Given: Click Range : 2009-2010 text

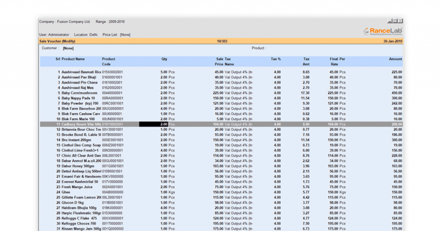Looking at the screenshot, I should tap(110, 22).
